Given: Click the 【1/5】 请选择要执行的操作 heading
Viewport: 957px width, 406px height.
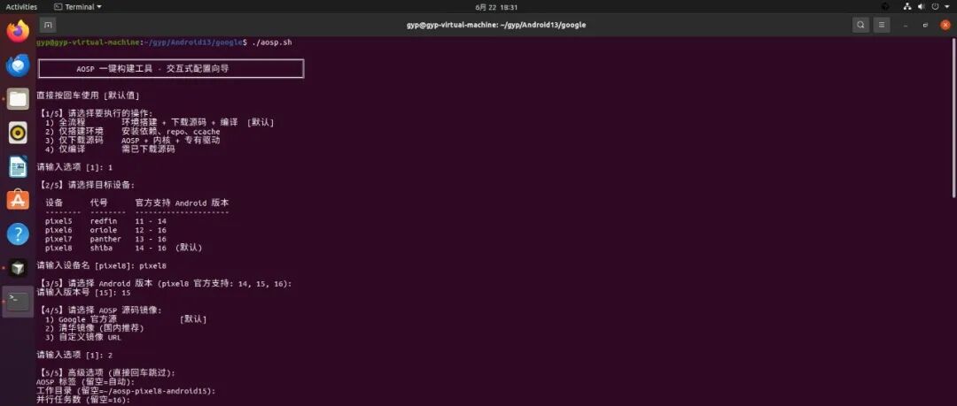Looking at the screenshot, I should 97,113.
